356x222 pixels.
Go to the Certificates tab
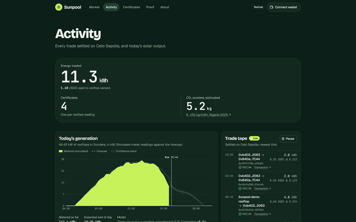(132, 7)
